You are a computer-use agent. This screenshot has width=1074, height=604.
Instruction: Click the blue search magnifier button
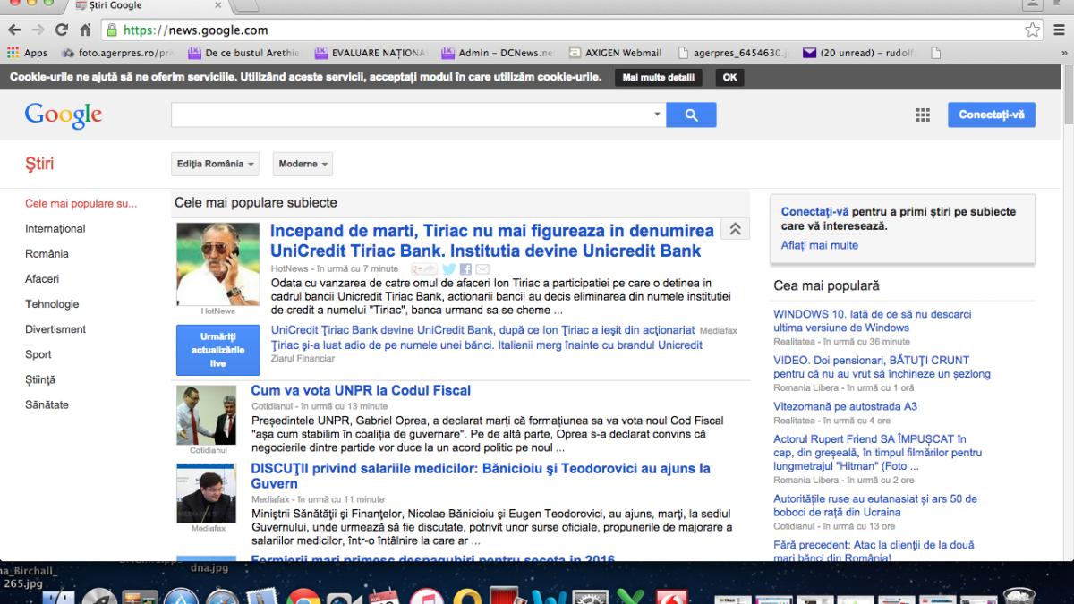click(692, 115)
